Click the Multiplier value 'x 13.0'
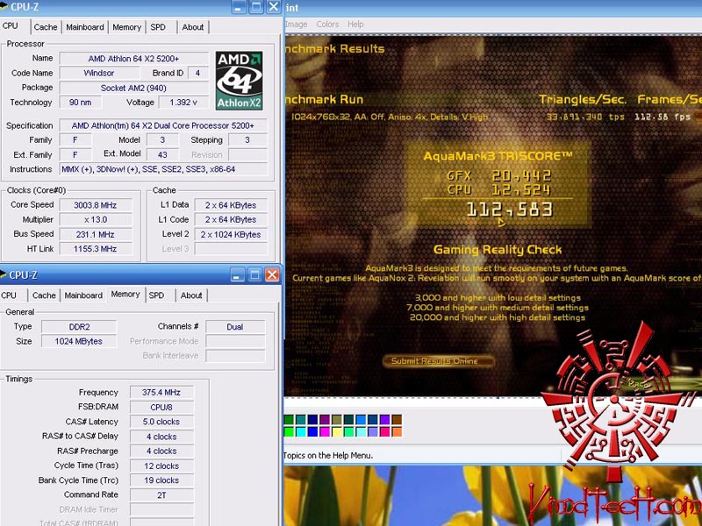702x526 pixels. 96,220
